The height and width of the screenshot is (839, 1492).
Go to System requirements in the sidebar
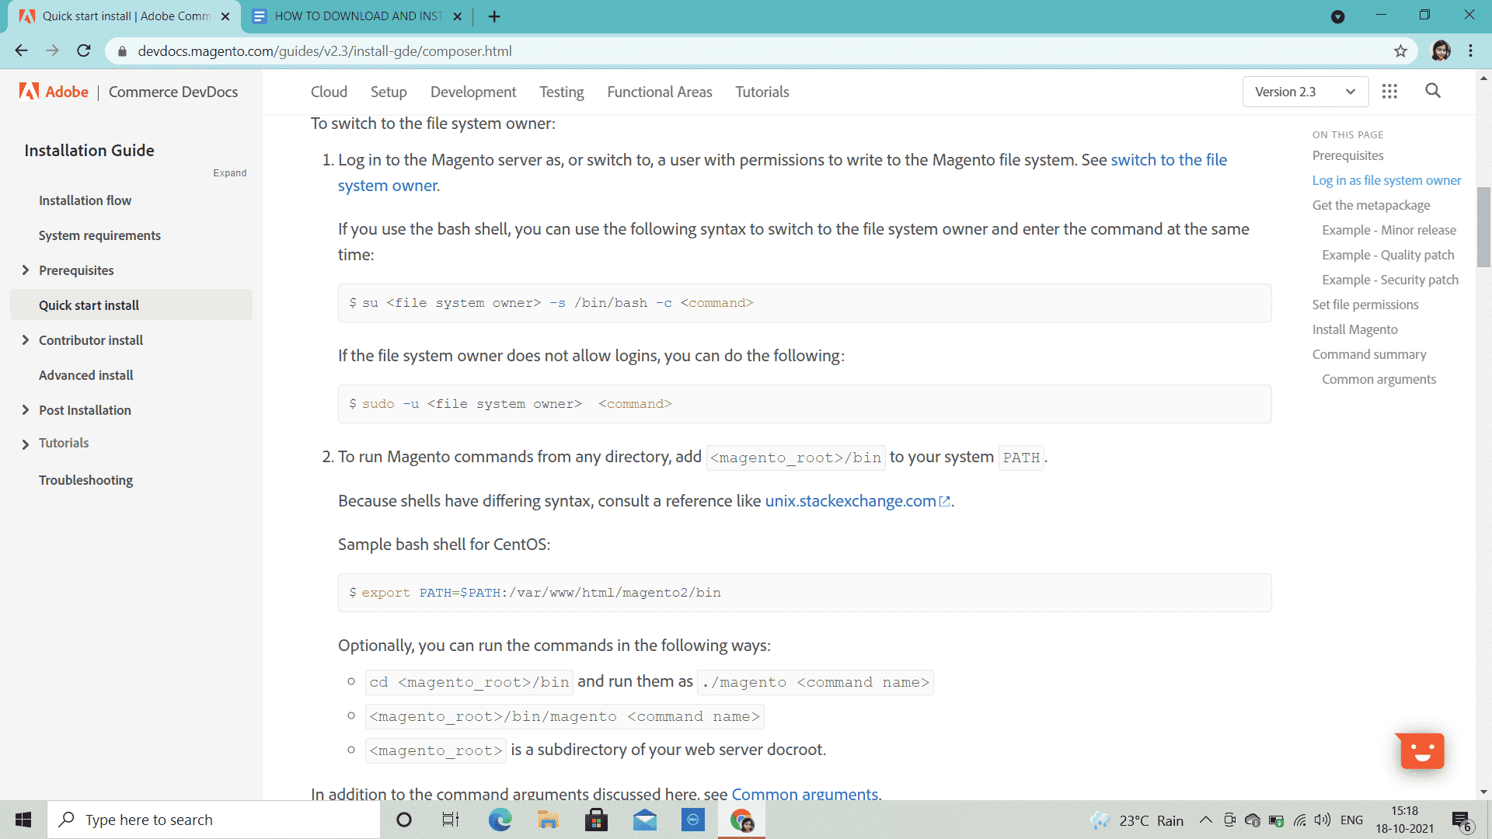coord(99,235)
